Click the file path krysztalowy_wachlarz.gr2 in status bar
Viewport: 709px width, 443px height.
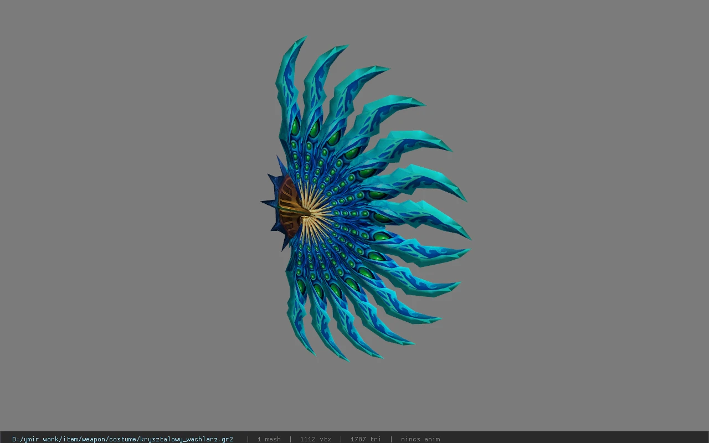point(122,439)
